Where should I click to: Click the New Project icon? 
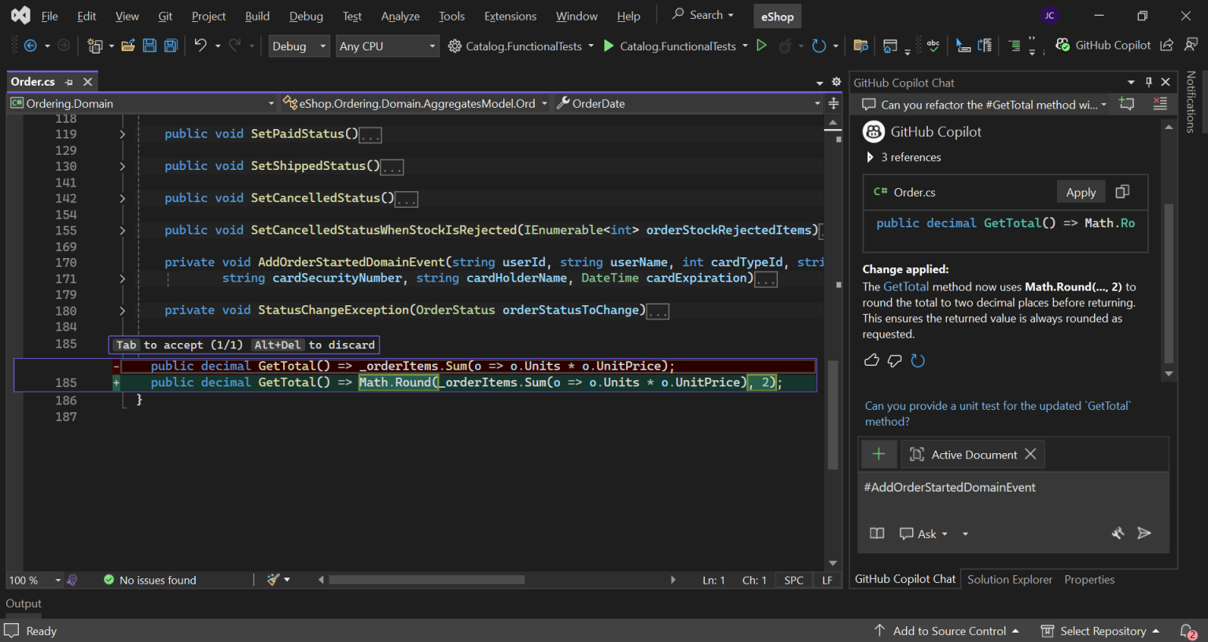(x=94, y=45)
